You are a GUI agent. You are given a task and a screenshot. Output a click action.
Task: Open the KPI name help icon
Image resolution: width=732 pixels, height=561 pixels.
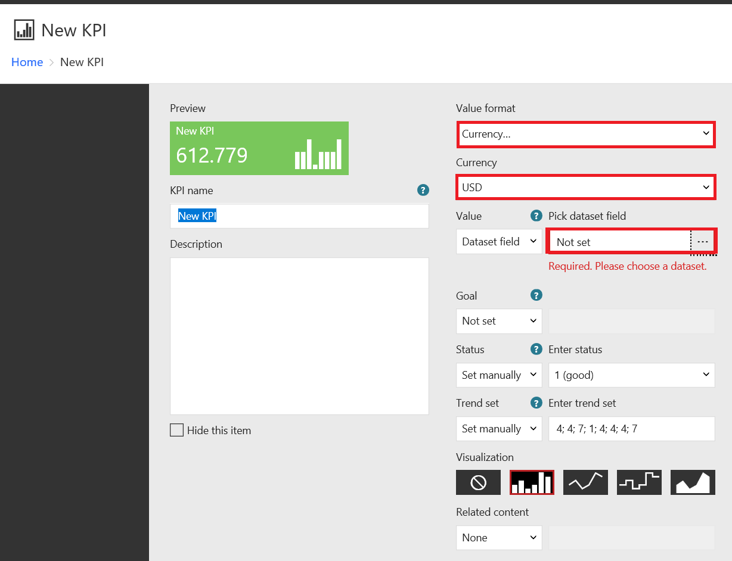click(423, 190)
